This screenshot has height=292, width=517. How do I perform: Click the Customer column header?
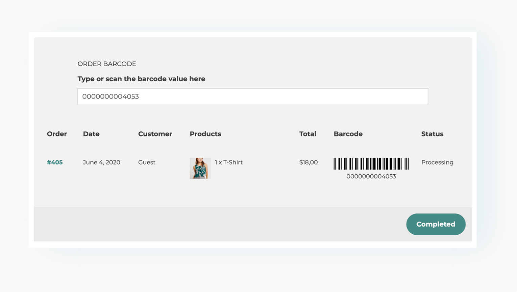pos(155,134)
